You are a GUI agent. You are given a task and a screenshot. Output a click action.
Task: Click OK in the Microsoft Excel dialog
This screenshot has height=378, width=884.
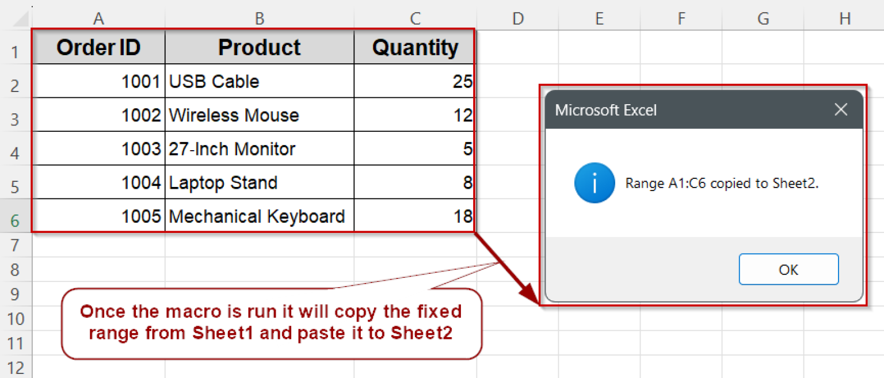tap(788, 269)
